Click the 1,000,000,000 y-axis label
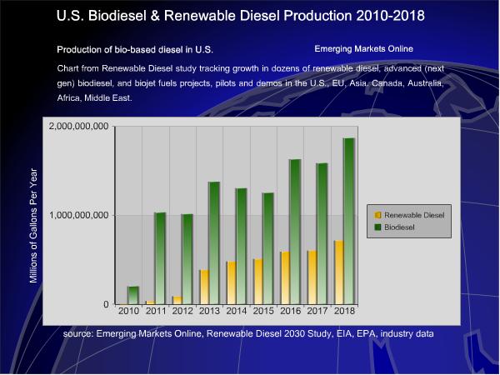 pyautogui.click(x=79, y=215)
